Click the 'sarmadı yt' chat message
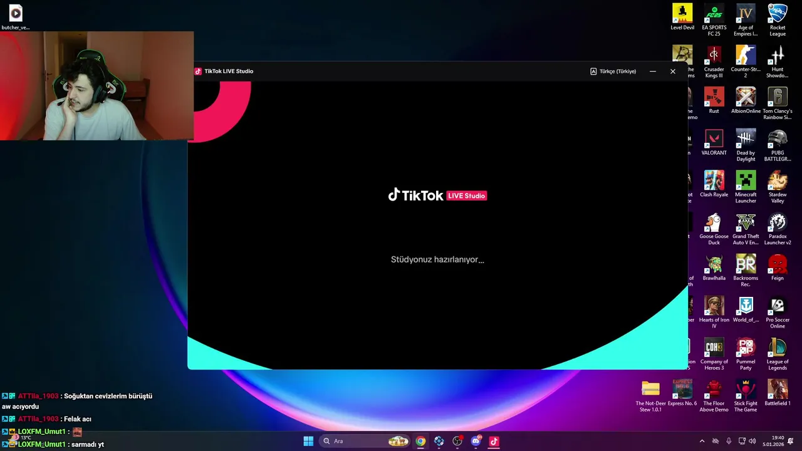This screenshot has width=802, height=451. point(88,444)
